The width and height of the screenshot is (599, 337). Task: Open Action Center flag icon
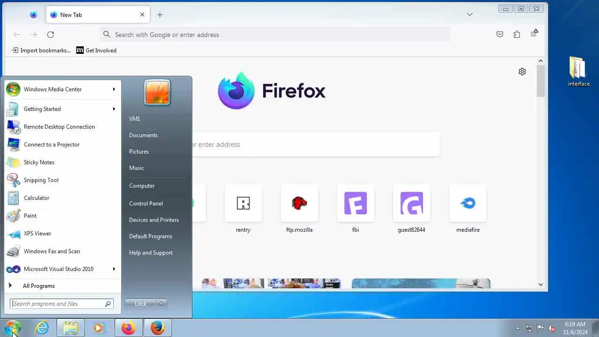click(540, 328)
